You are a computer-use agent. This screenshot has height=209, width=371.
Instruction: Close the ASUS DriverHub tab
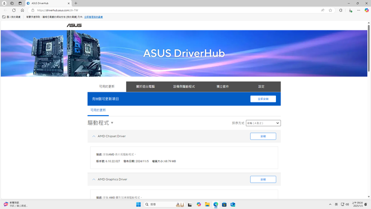pyautogui.click(x=68, y=3)
